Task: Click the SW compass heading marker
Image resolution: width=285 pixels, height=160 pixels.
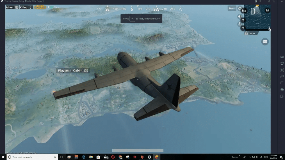Action: [156, 9]
